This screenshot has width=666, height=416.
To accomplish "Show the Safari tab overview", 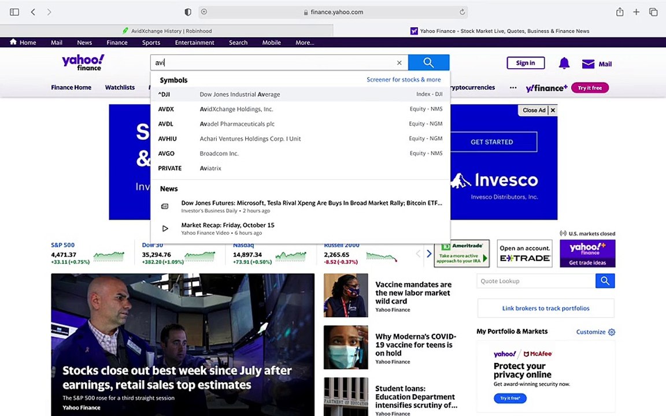I will coord(653,12).
